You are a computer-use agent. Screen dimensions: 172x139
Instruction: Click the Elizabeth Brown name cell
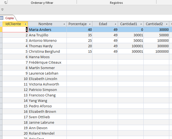point(47,111)
